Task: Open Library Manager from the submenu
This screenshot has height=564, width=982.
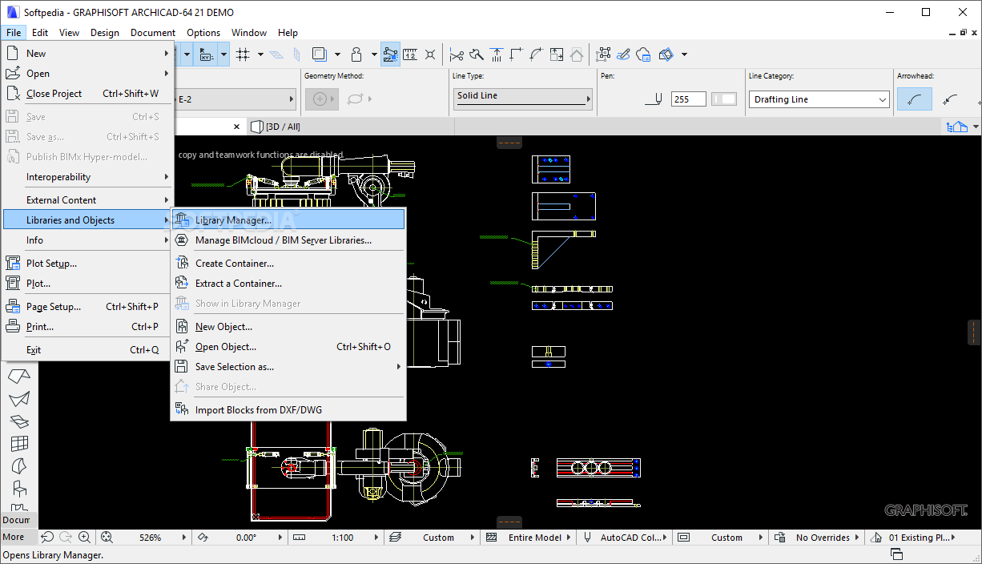Action: [x=288, y=220]
